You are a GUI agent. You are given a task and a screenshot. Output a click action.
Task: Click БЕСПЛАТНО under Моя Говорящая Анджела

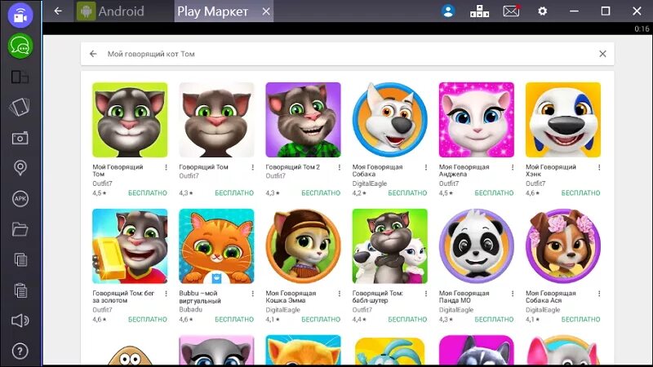click(494, 193)
